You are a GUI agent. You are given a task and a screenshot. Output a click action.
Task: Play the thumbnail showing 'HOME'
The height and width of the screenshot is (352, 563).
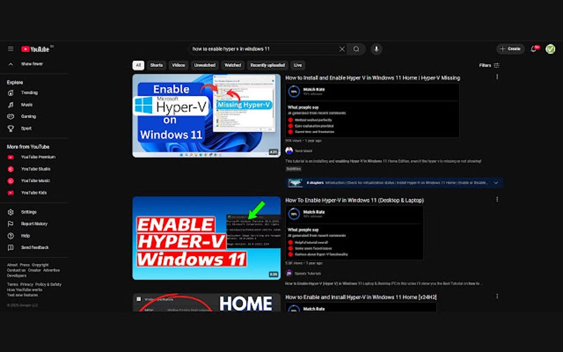(x=206, y=302)
